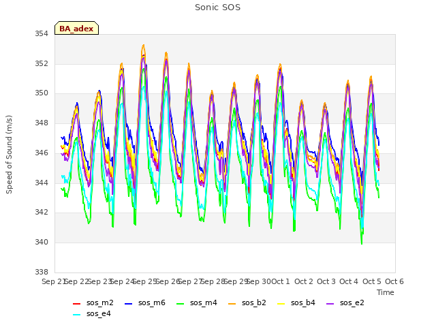This screenshot has width=436, height=327.
Task: Click the 344 y-axis tick label
Action: tap(42, 183)
